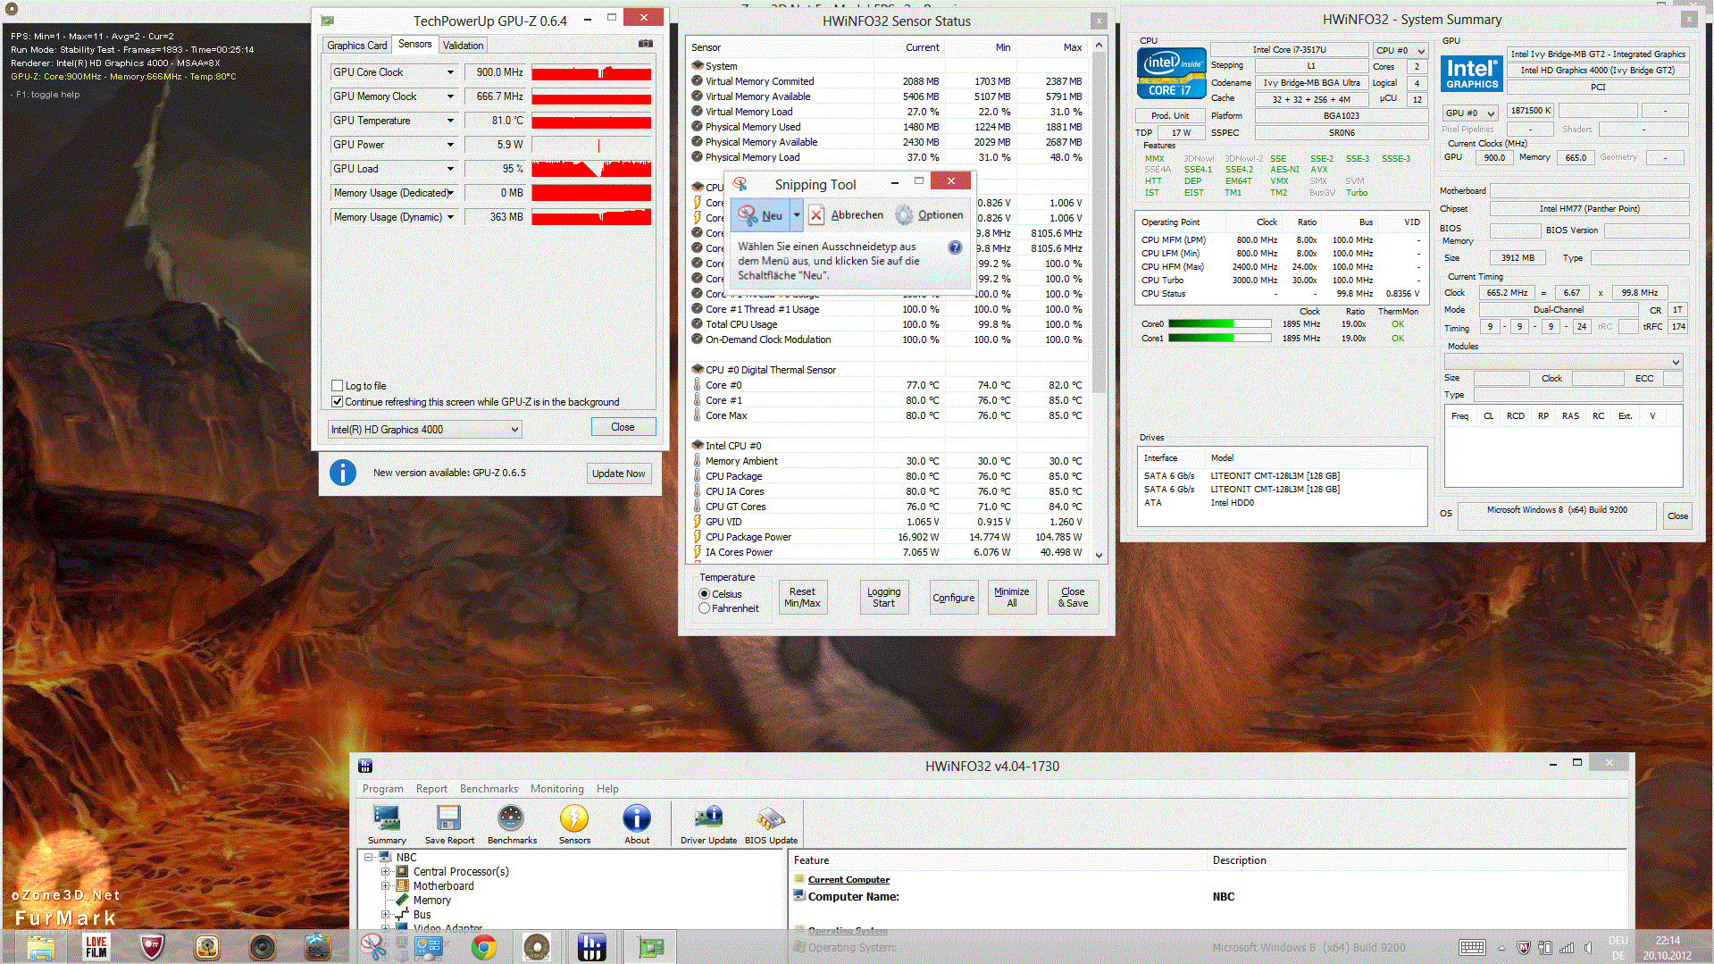Open File Explorer from the taskbar
This screenshot has width=1714, height=964.
pyautogui.click(x=41, y=947)
